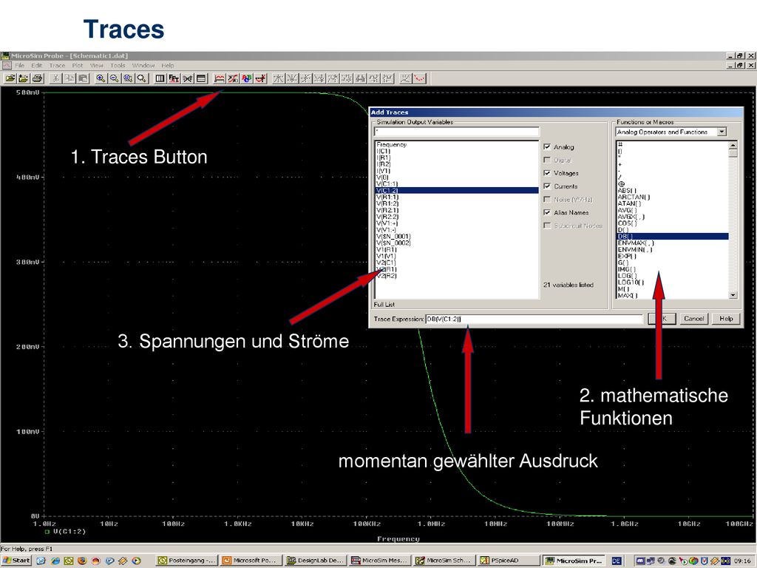The width and height of the screenshot is (757, 568).
Task: Click the Eval Goal Function toolbar icon
Action: (233, 78)
